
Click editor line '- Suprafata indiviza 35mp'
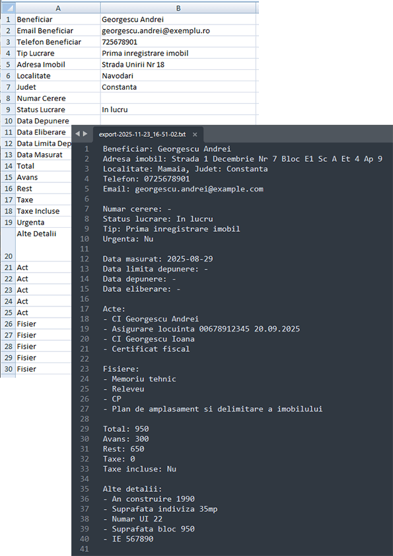(160, 509)
